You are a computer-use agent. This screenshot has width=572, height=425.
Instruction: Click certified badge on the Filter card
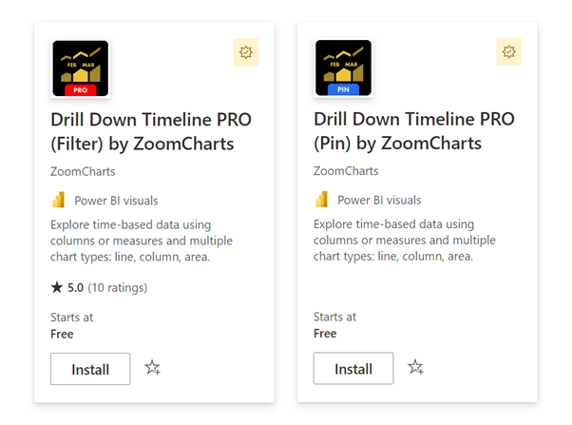[x=246, y=52]
